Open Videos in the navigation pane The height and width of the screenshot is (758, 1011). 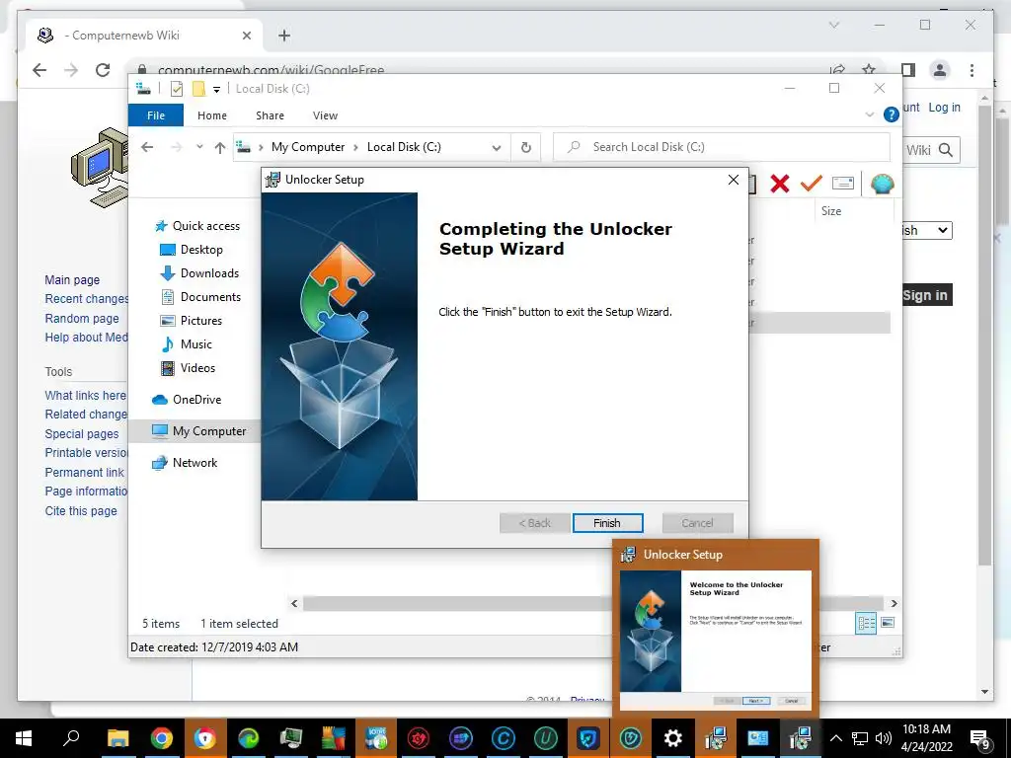[188, 368]
